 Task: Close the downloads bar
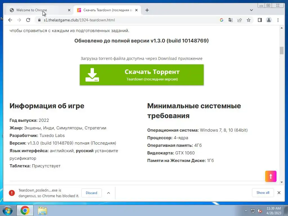pos(279,192)
